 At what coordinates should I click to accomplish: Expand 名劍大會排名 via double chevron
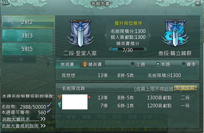point(43,119)
